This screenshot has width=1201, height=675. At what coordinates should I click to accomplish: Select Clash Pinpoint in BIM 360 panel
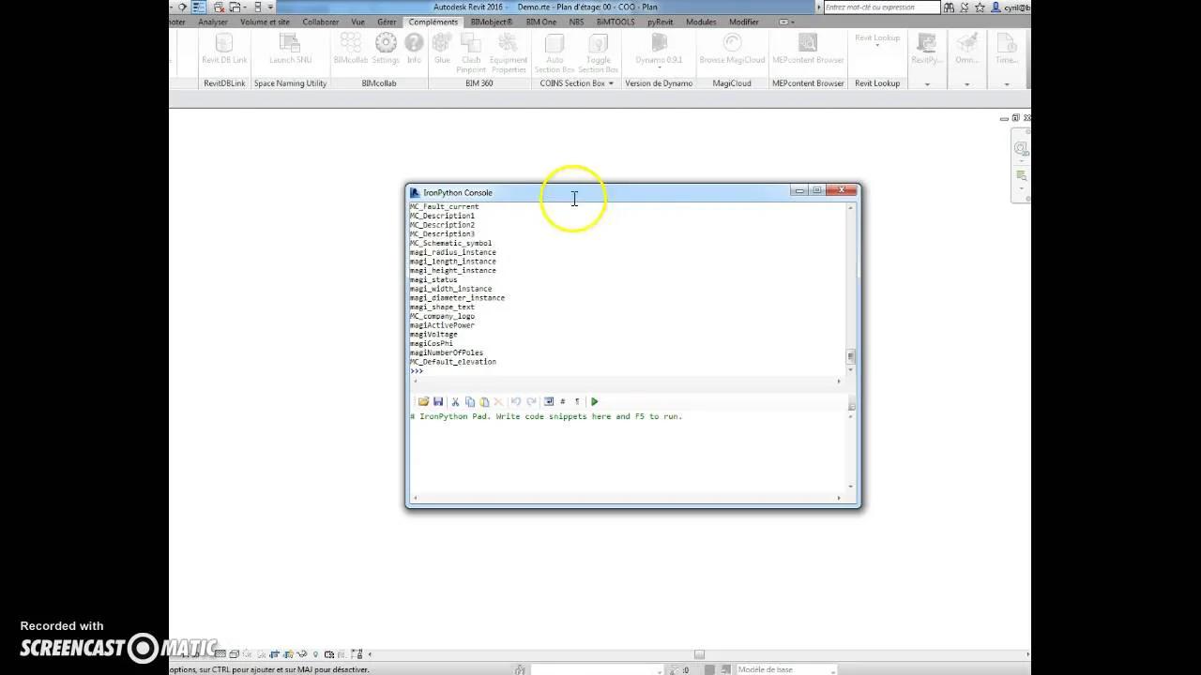(470, 52)
